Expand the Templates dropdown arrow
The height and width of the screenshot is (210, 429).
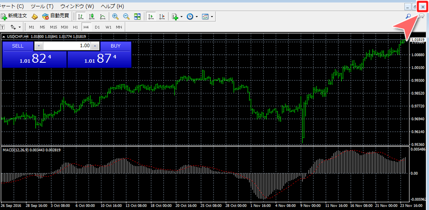click(x=212, y=17)
